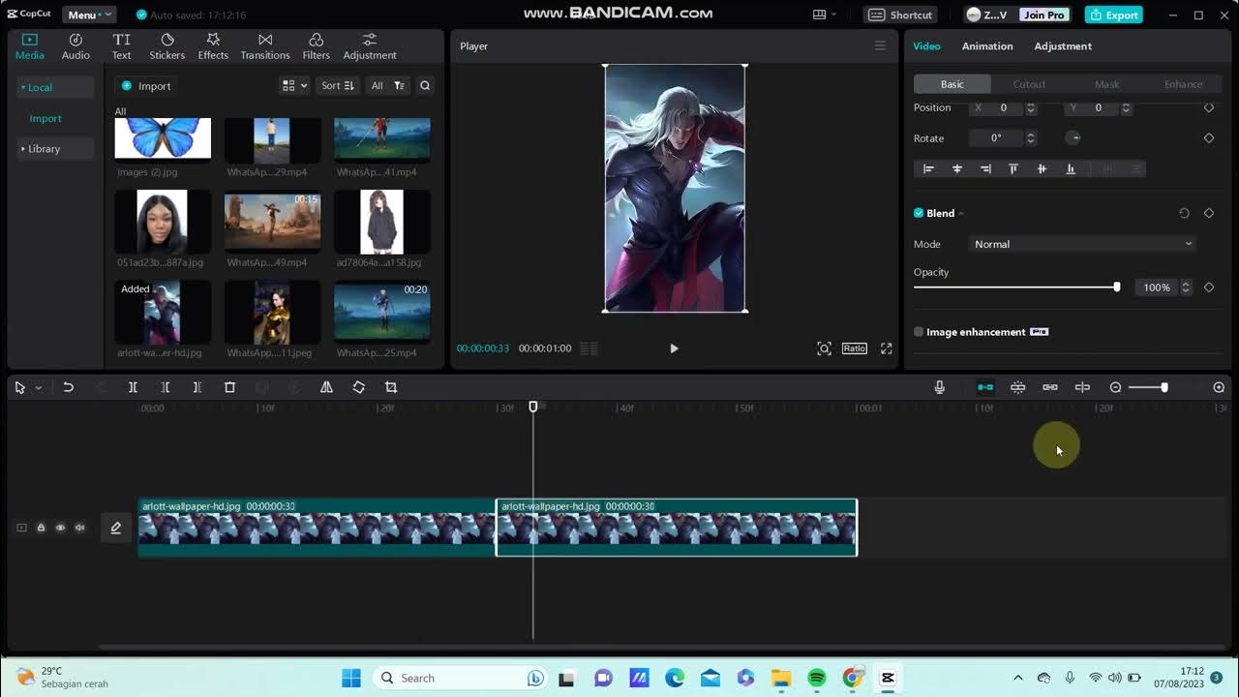
Task: Adjust the Opacity percentage stepper
Action: 1186,288
